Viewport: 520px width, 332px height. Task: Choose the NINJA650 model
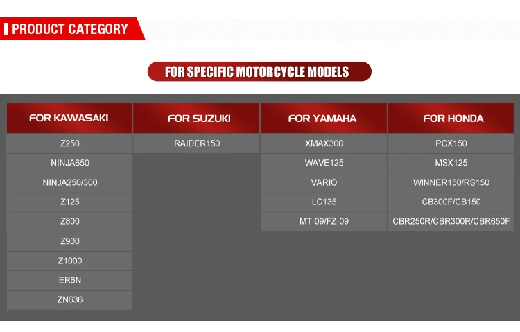pyautogui.click(x=69, y=164)
